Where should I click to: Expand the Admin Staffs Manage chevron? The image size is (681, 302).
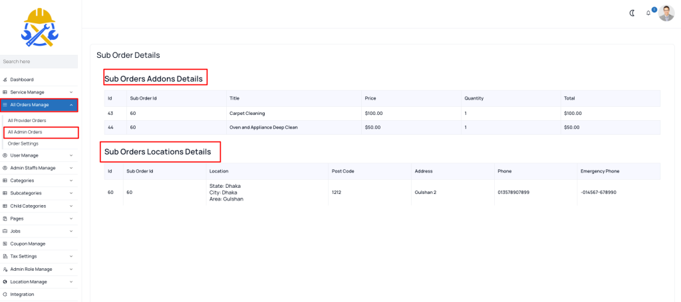point(71,168)
